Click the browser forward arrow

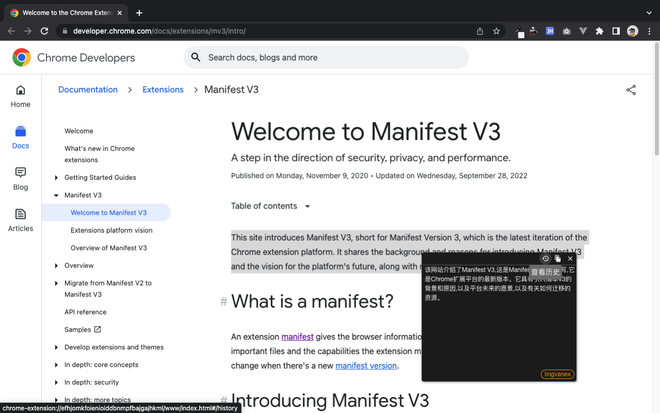[x=28, y=31]
